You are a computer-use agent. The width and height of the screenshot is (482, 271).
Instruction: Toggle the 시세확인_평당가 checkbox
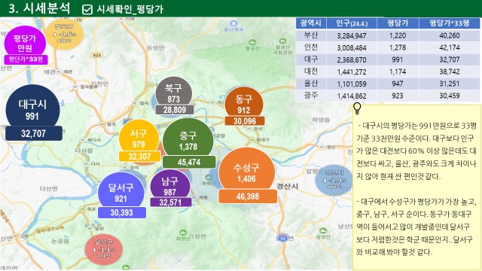point(87,10)
